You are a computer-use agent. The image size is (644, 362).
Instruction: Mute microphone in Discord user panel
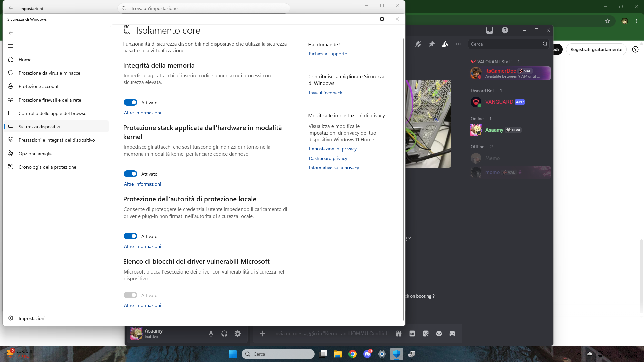tap(211, 334)
